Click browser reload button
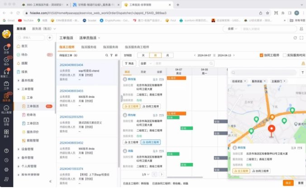Screen dimensions: 306x188 point(18,13)
